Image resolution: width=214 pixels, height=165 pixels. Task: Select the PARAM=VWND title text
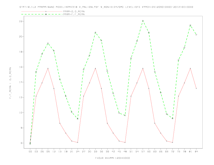pyautogui.click(x=46, y=7)
